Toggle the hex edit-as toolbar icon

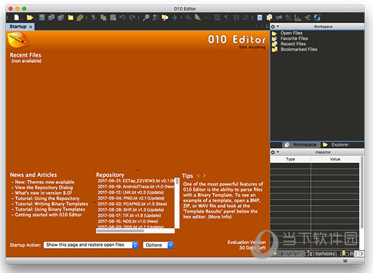click(x=208, y=18)
